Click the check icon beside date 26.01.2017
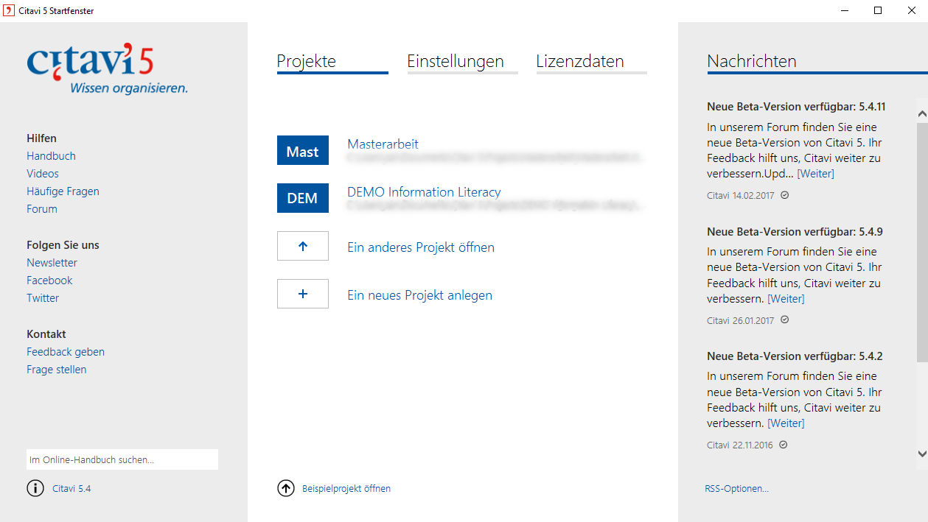The height and width of the screenshot is (522, 928). point(785,320)
